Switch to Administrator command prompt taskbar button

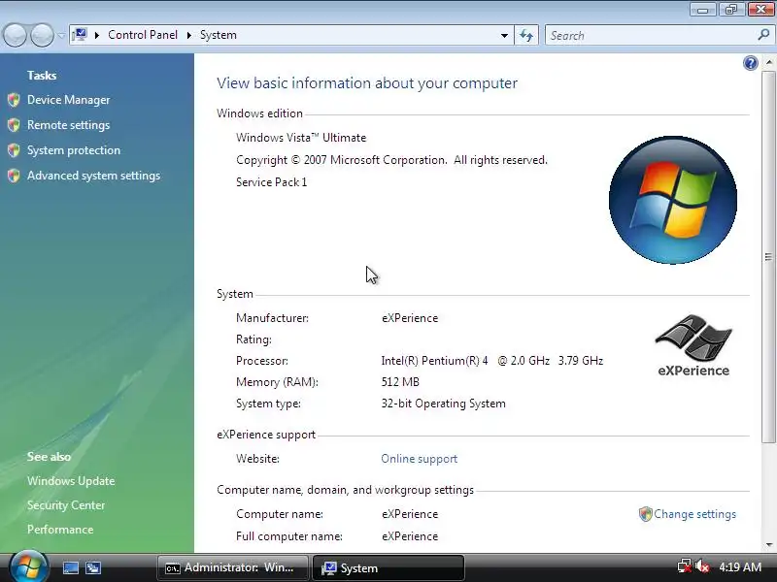pyautogui.click(x=232, y=567)
